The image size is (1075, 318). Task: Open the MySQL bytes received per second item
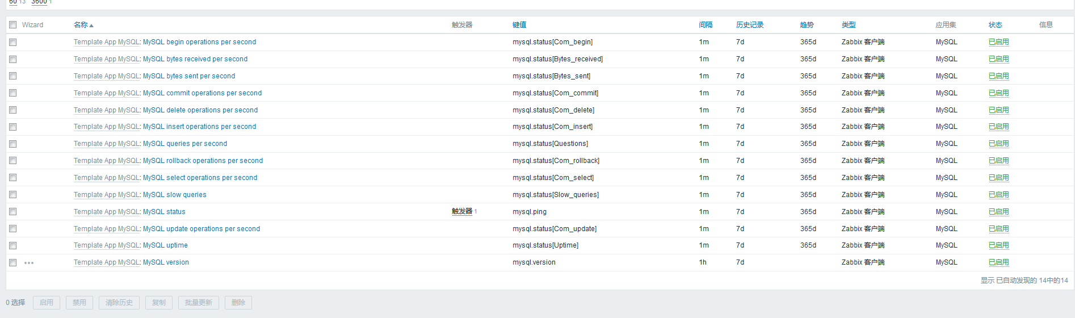[195, 59]
